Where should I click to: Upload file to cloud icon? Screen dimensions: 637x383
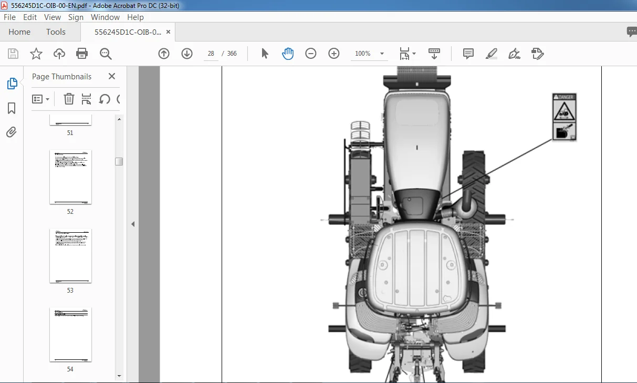click(59, 54)
